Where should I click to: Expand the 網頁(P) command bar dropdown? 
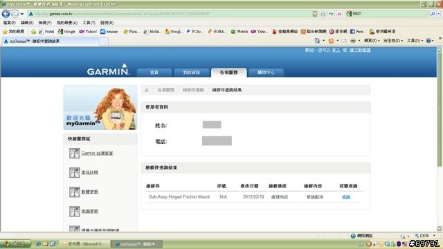[x=372, y=41]
